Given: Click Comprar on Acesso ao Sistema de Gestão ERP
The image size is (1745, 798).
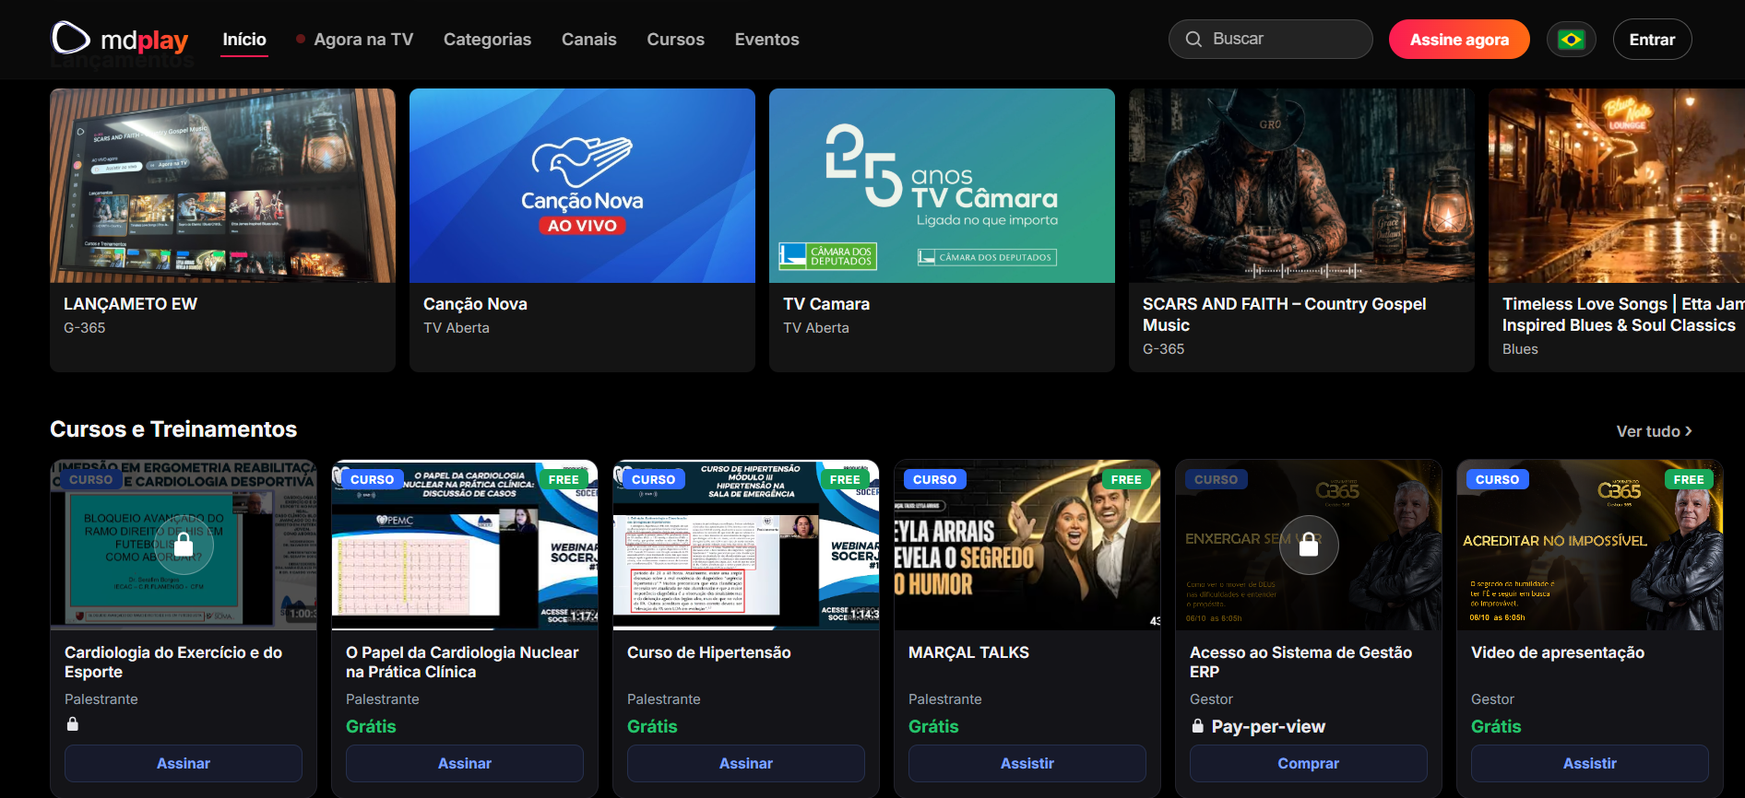Looking at the screenshot, I should (x=1309, y=763).
